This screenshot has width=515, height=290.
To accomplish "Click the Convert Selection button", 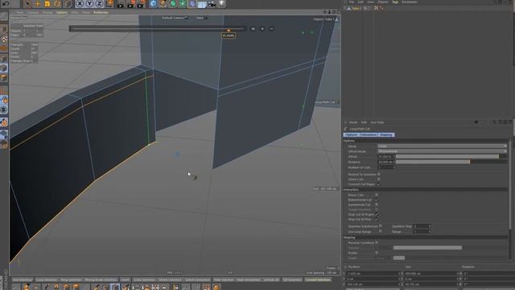I will 318,280.
